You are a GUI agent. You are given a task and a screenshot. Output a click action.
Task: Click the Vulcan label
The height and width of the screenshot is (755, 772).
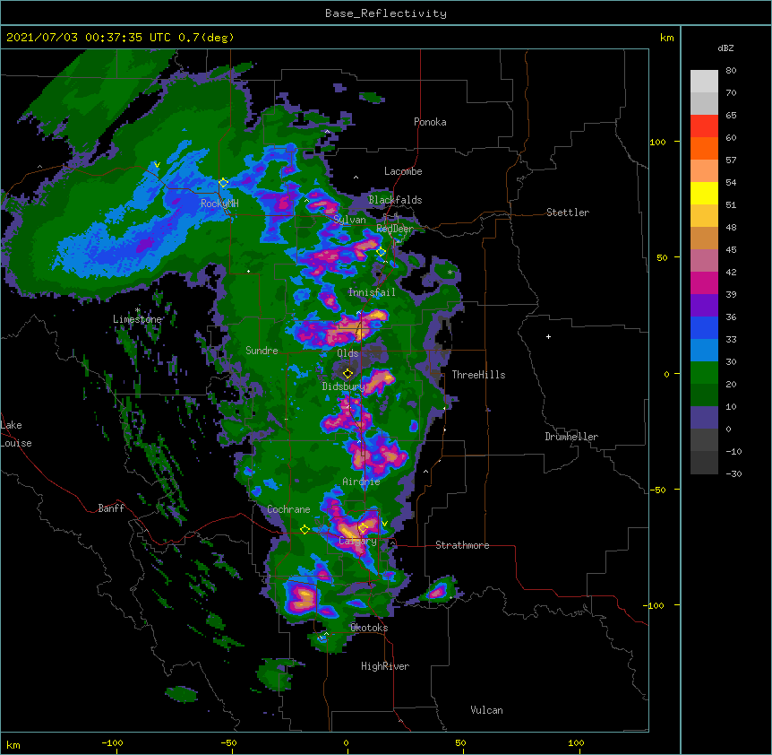pos(486,710)
